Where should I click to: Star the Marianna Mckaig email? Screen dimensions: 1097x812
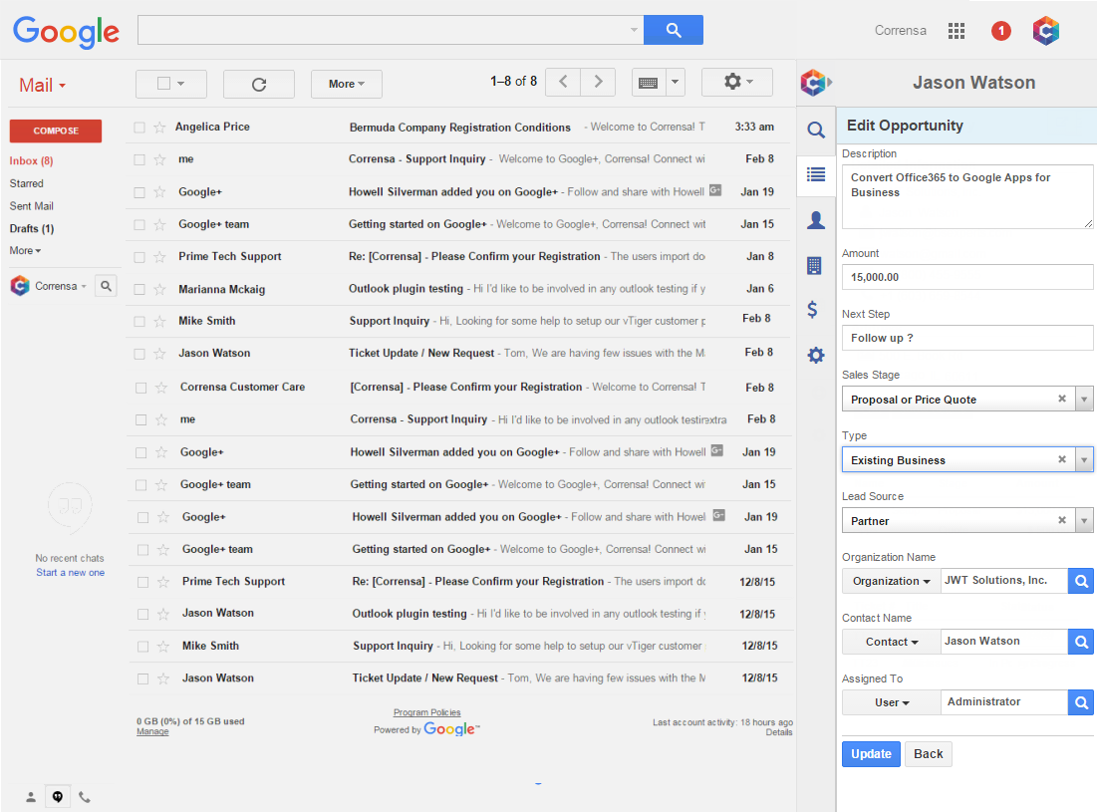click(159, 290)
